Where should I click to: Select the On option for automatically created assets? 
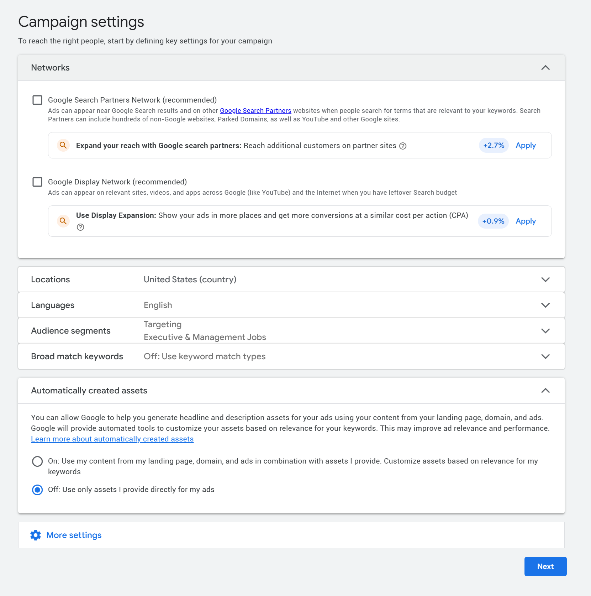click(x=37, y=461)
